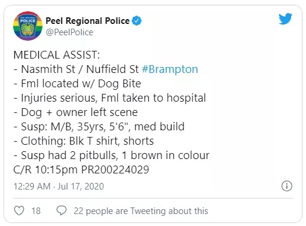Open Peel Regional Police profile avatar
Viewport: 306px width, 226px height.
click(x=27, y=26)
